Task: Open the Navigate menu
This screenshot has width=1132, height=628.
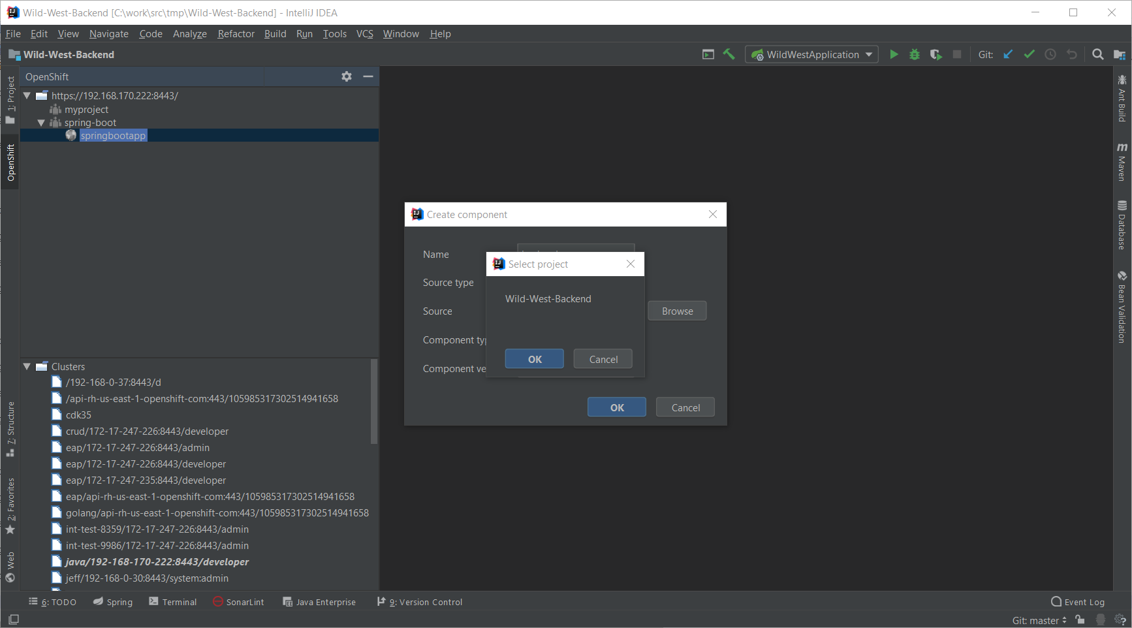Action: pos(109,34)
